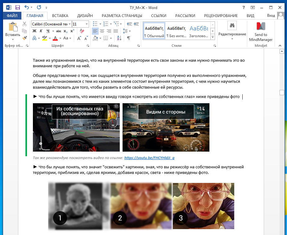Open ribbon display options
The width and height of the screenshot is (287, 235).
253,7
